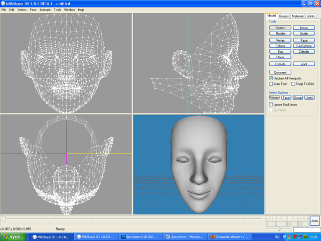Viewport: 321px width, 241px height.
Task: Turn on Snap To Grid
Action: click(x=293, y=84)
